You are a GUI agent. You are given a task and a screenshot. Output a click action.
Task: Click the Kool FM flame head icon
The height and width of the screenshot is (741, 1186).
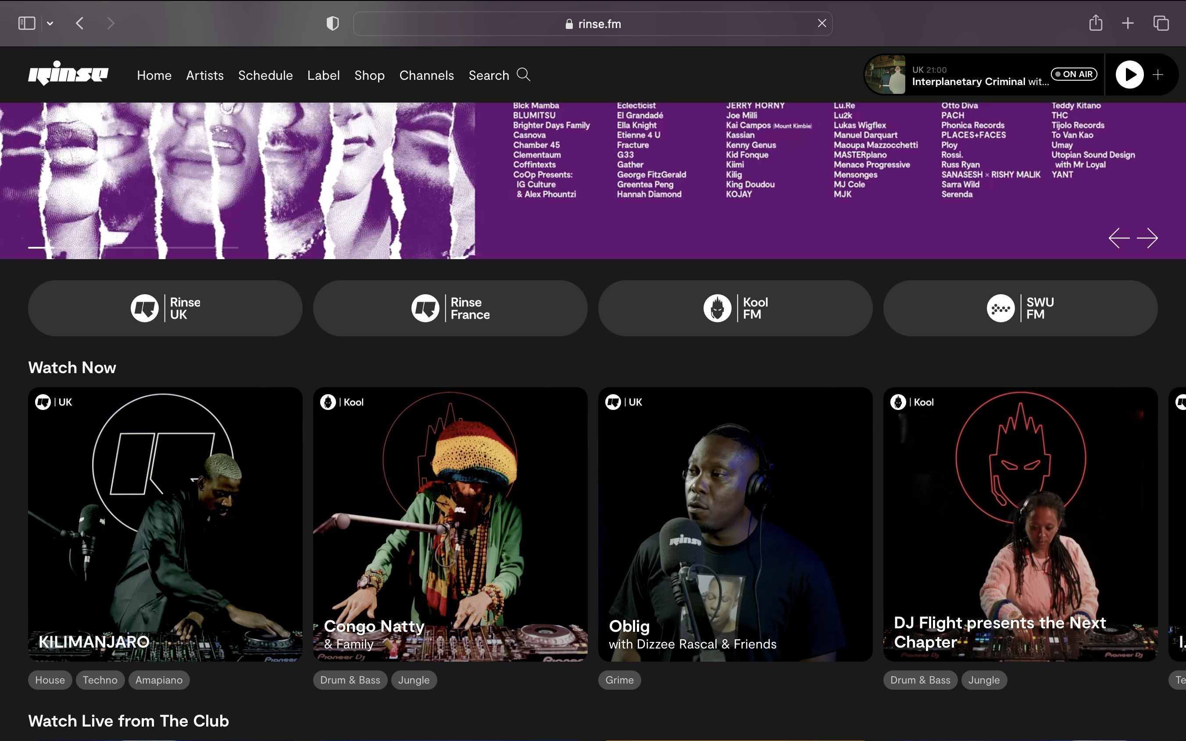coord(718,308)
